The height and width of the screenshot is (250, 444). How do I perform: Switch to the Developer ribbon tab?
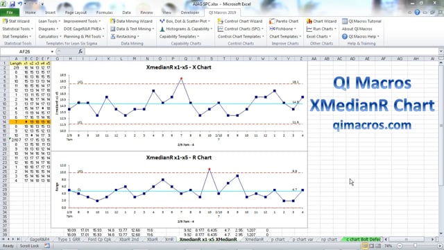[x=190, y=12]
